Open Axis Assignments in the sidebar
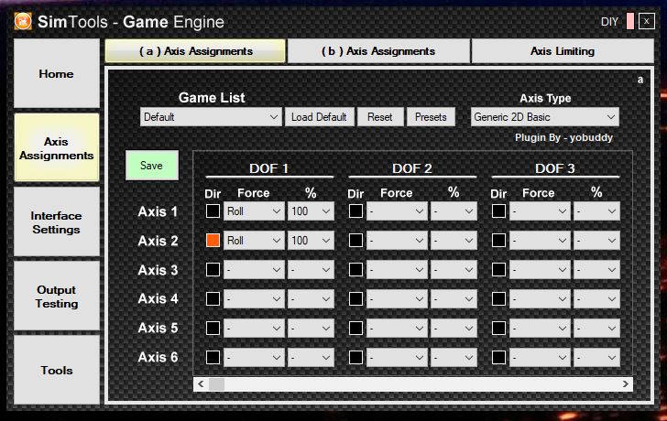The image size is (667, 421). click(57, 148)
